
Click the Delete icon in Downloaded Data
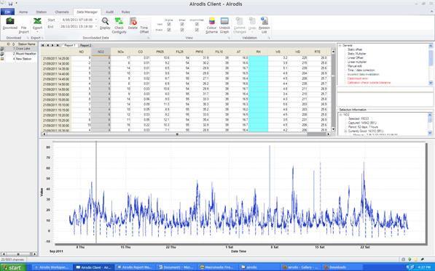[133, 21]
